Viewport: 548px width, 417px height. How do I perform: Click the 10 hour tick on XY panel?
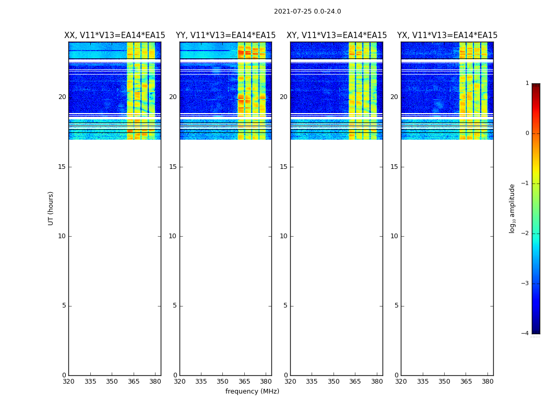[283, 236]
